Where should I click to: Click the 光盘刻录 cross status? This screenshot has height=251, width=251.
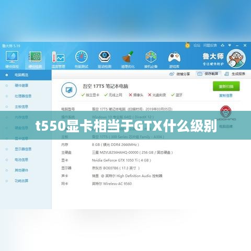[x=157, y=95]
